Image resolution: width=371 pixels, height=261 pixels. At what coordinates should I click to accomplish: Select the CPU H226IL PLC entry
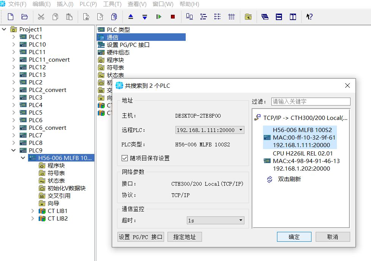pos(302,161)
